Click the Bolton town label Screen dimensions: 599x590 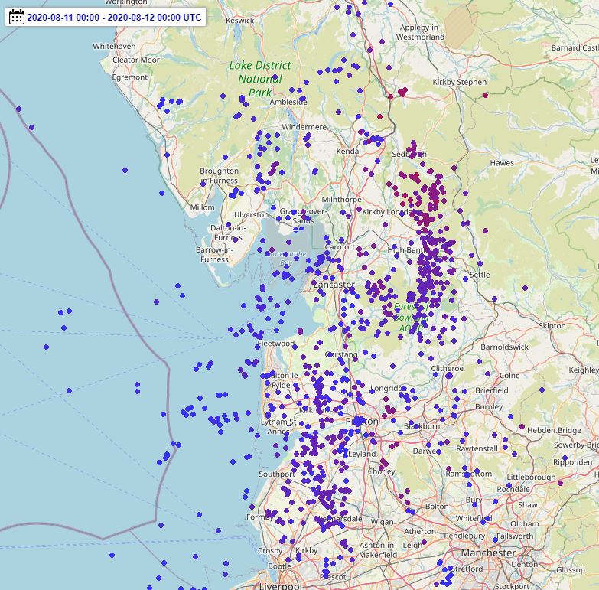pyautogui.click(x=437, y=506)
